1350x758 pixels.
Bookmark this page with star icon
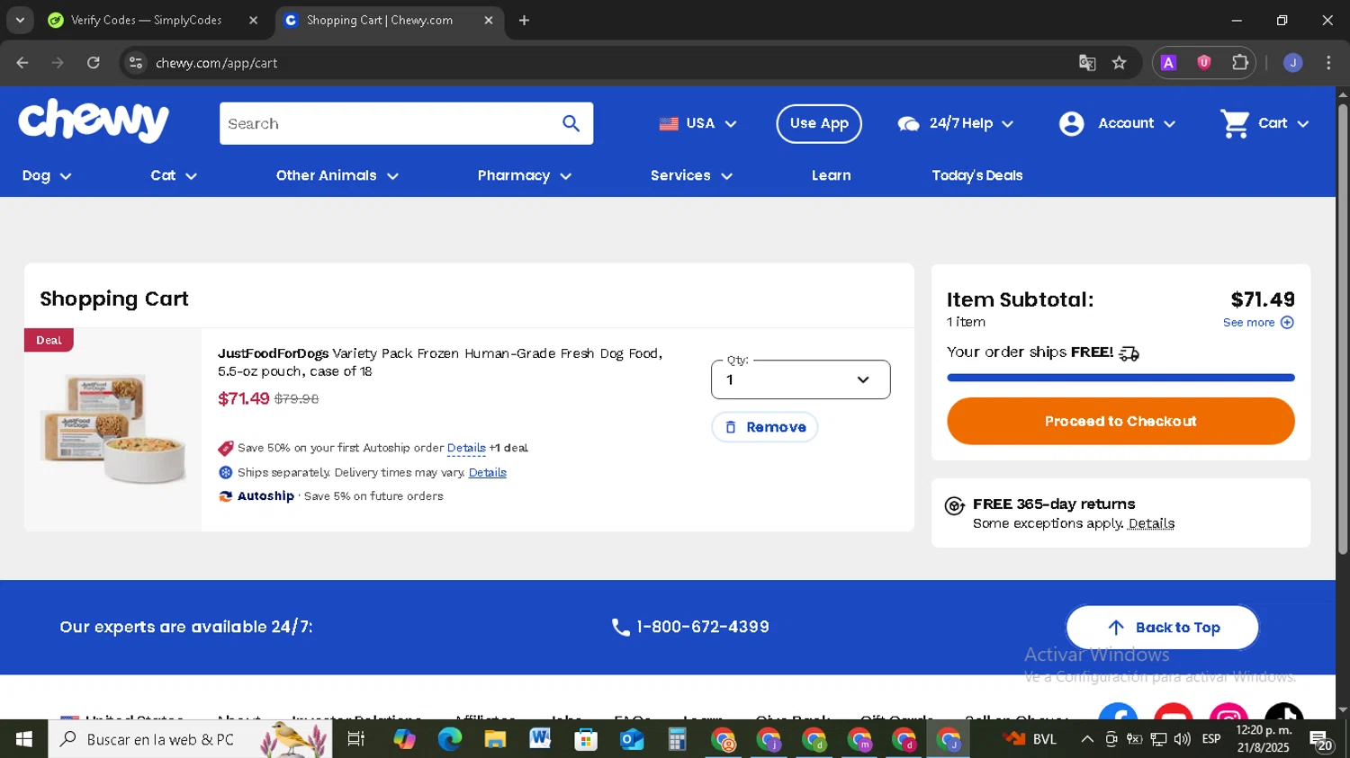click(x=1119, y=63)
